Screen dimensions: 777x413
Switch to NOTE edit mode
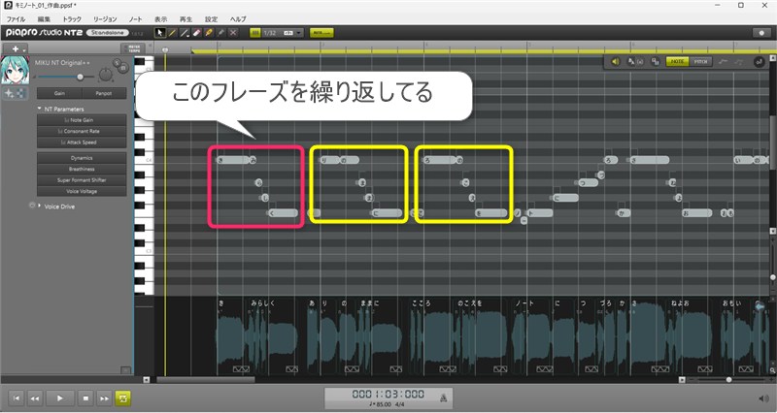pos(677,62)
